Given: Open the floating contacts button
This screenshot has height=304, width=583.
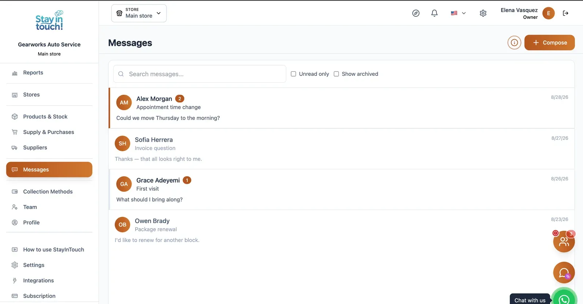Looking at the screenshot, I should pos(564,241).
